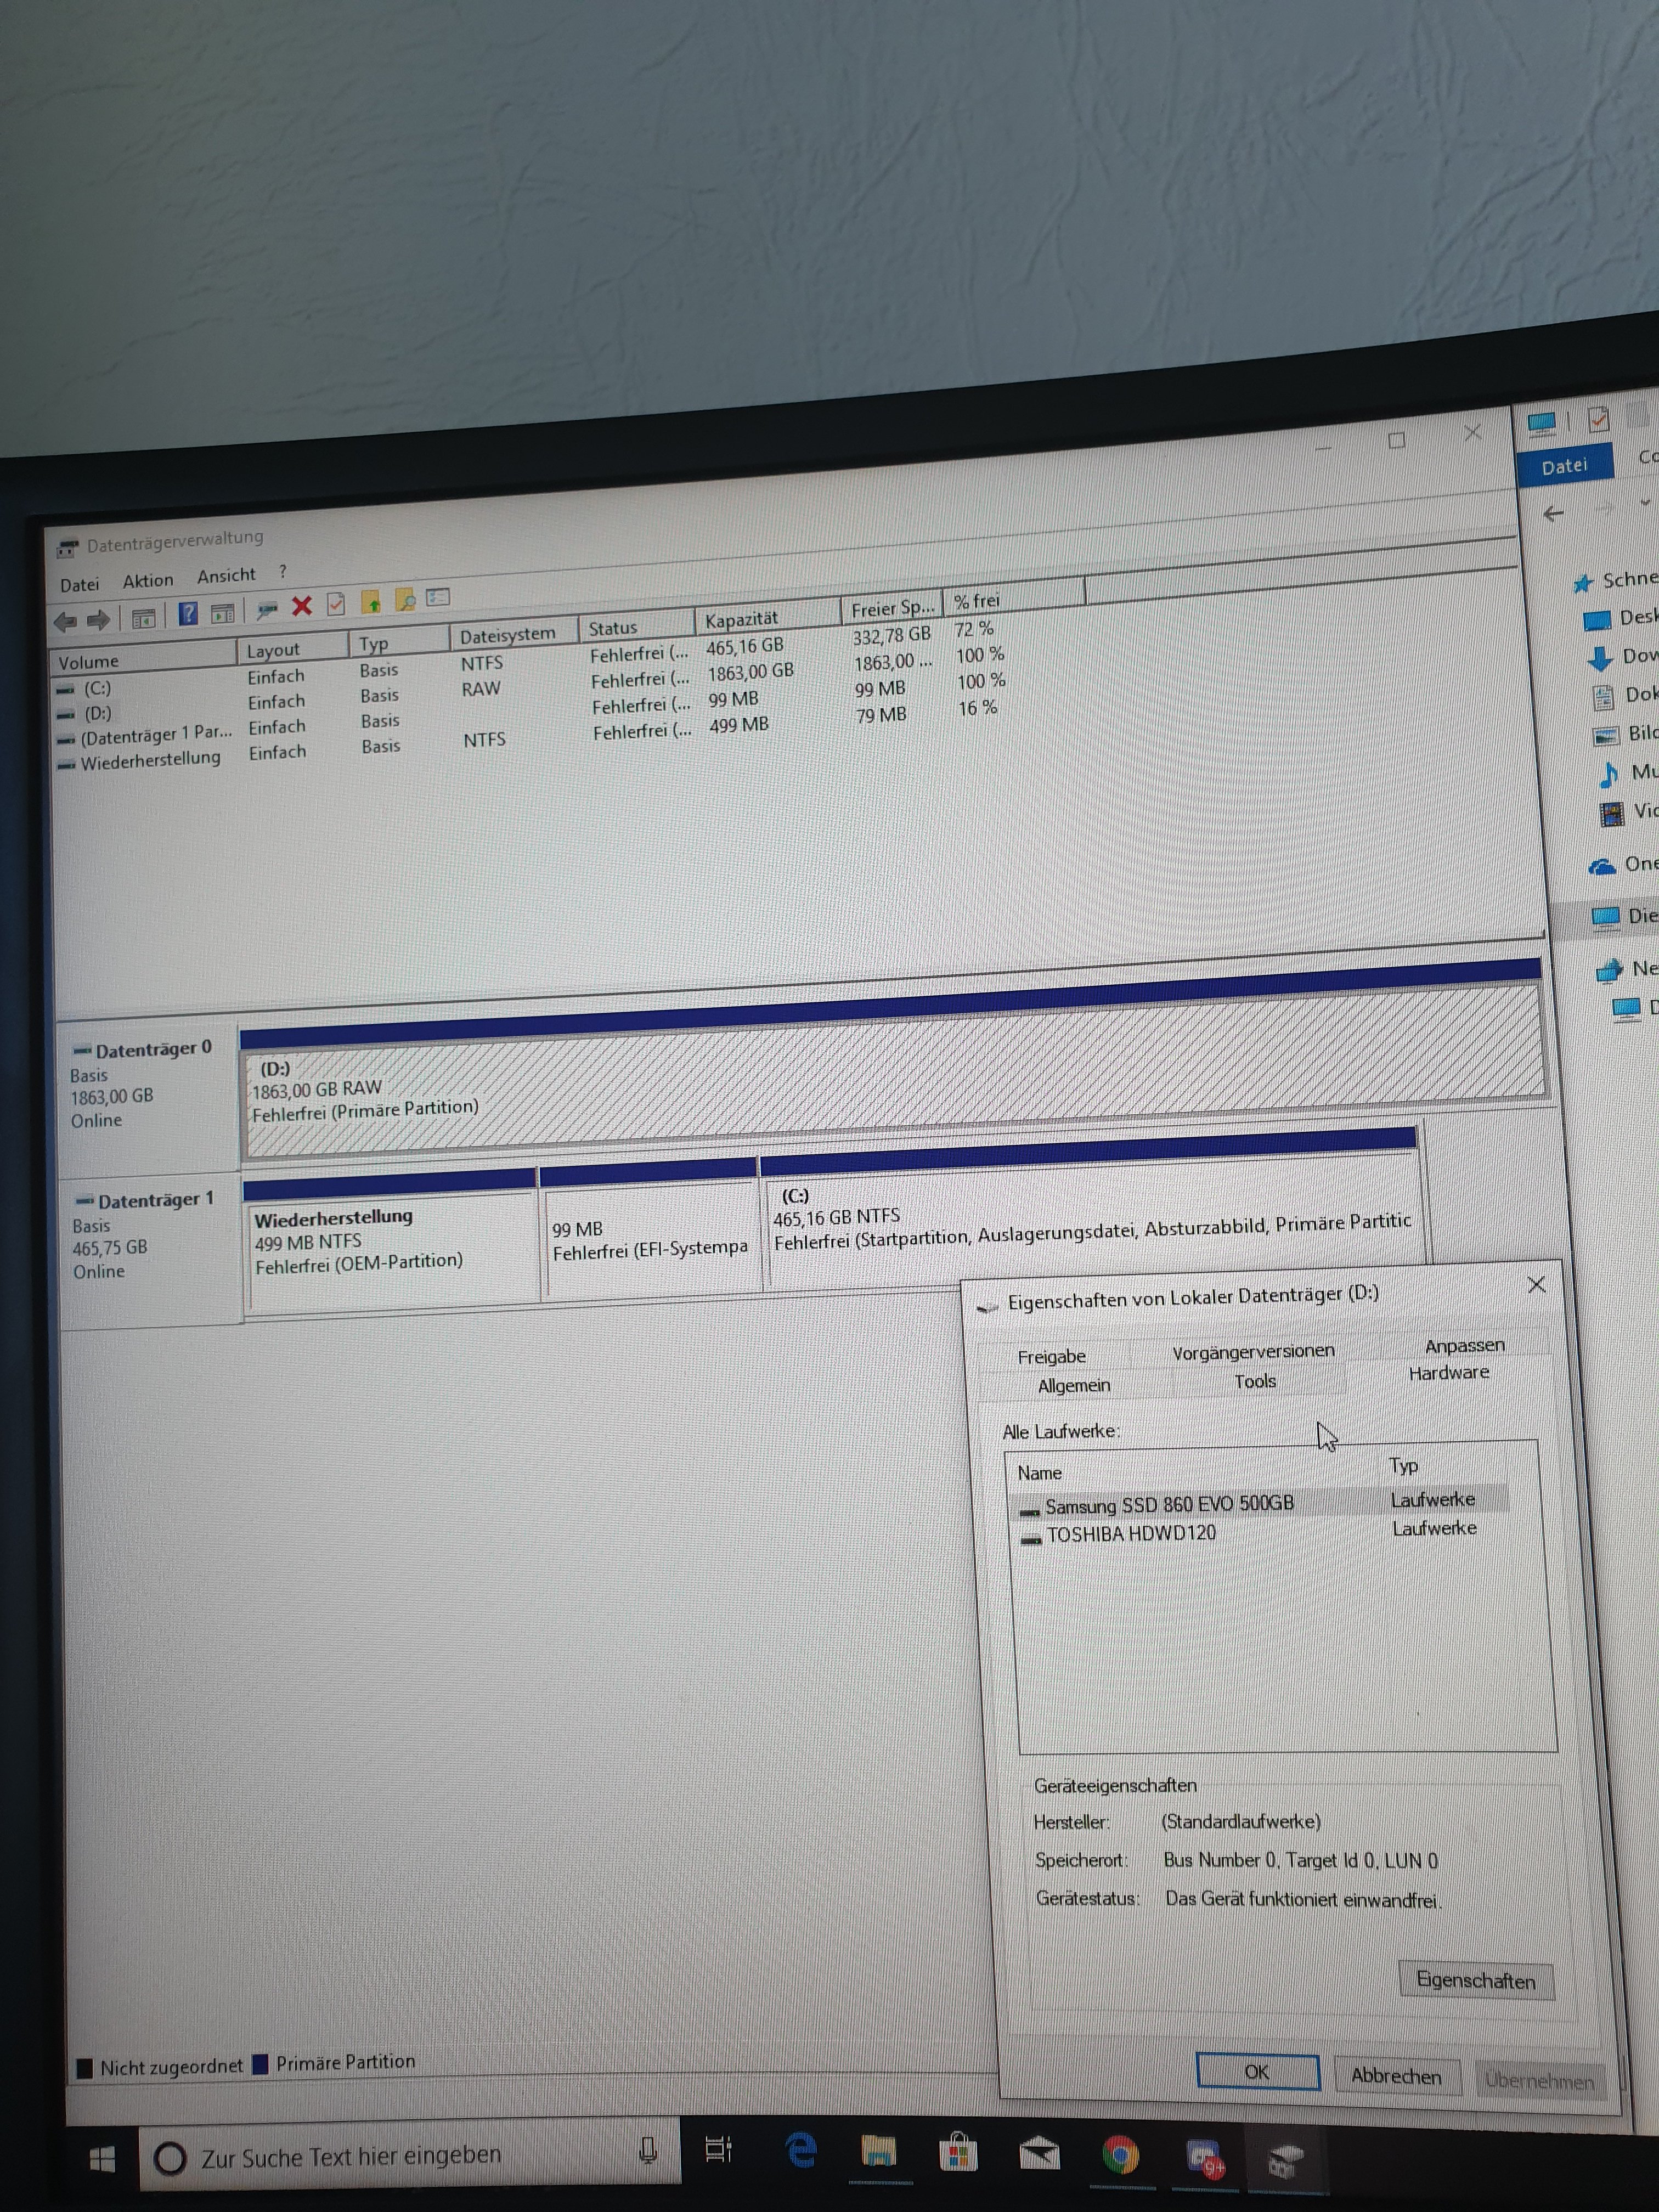This screenshot has height=2212, width=1659.
Task: Click the forward arrow in toolbar
Action: click(x=98, y=620)
